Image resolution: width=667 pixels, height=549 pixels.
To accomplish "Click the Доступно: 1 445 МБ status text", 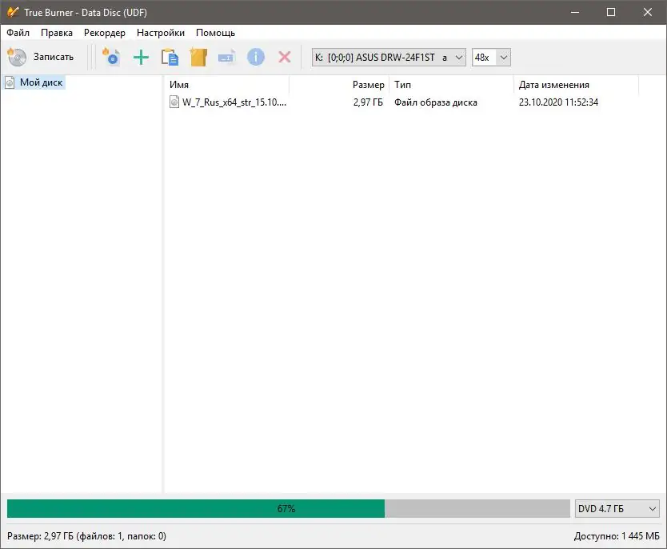I will (617, 536).
